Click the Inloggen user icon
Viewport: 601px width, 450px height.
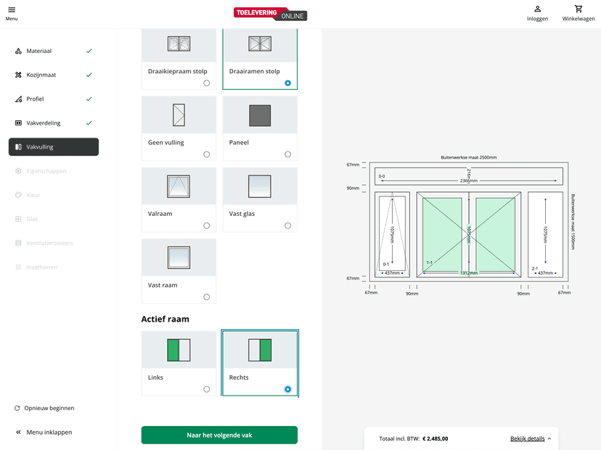coord(537,9)
